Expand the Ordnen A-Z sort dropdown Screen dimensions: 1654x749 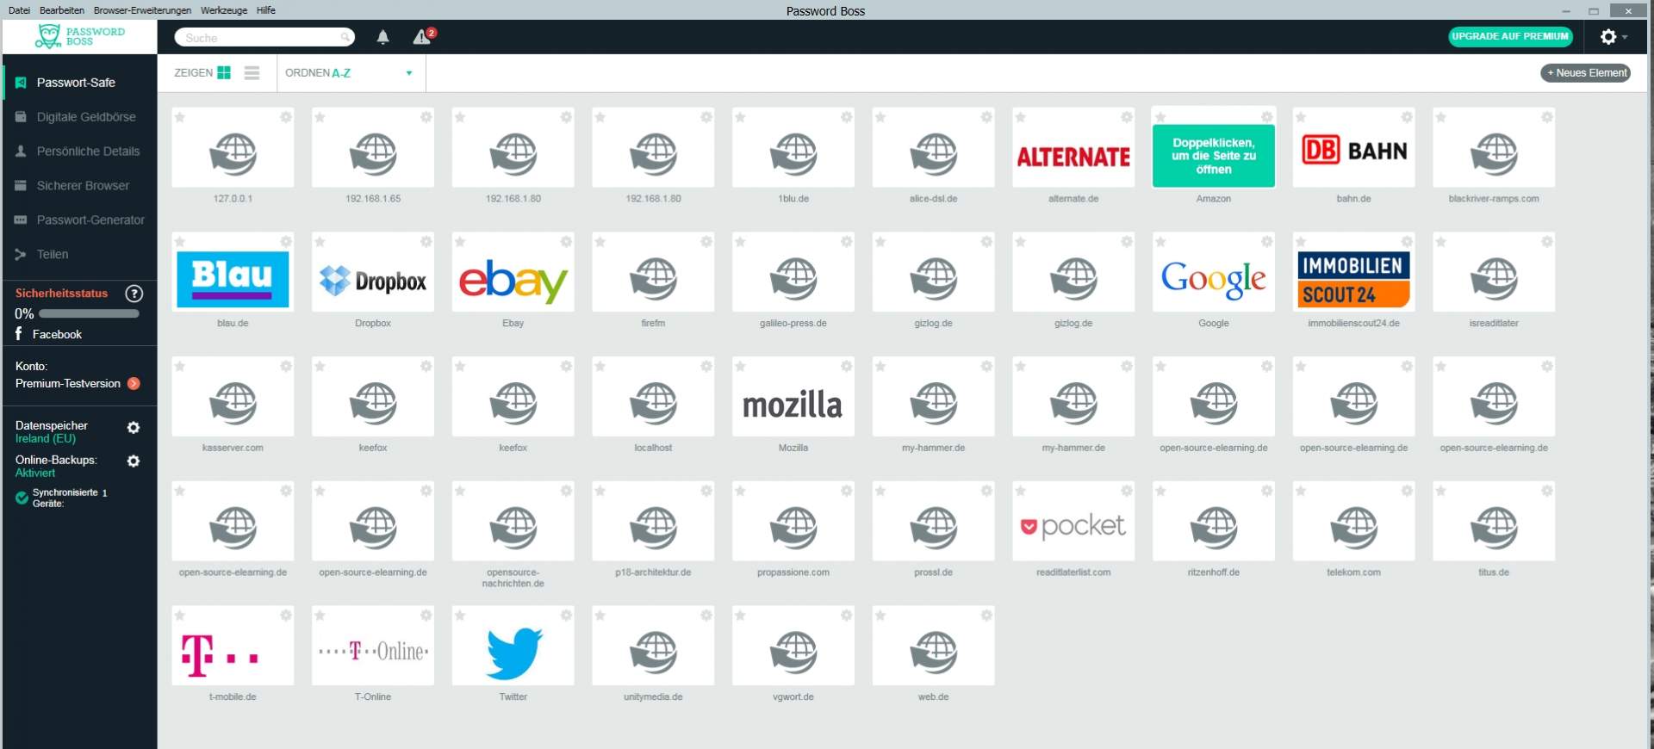tap(408, 73)
